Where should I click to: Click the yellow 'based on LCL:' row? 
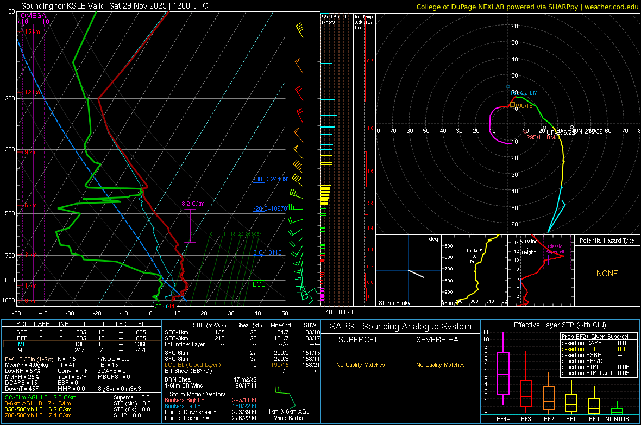tap(594, 349)
